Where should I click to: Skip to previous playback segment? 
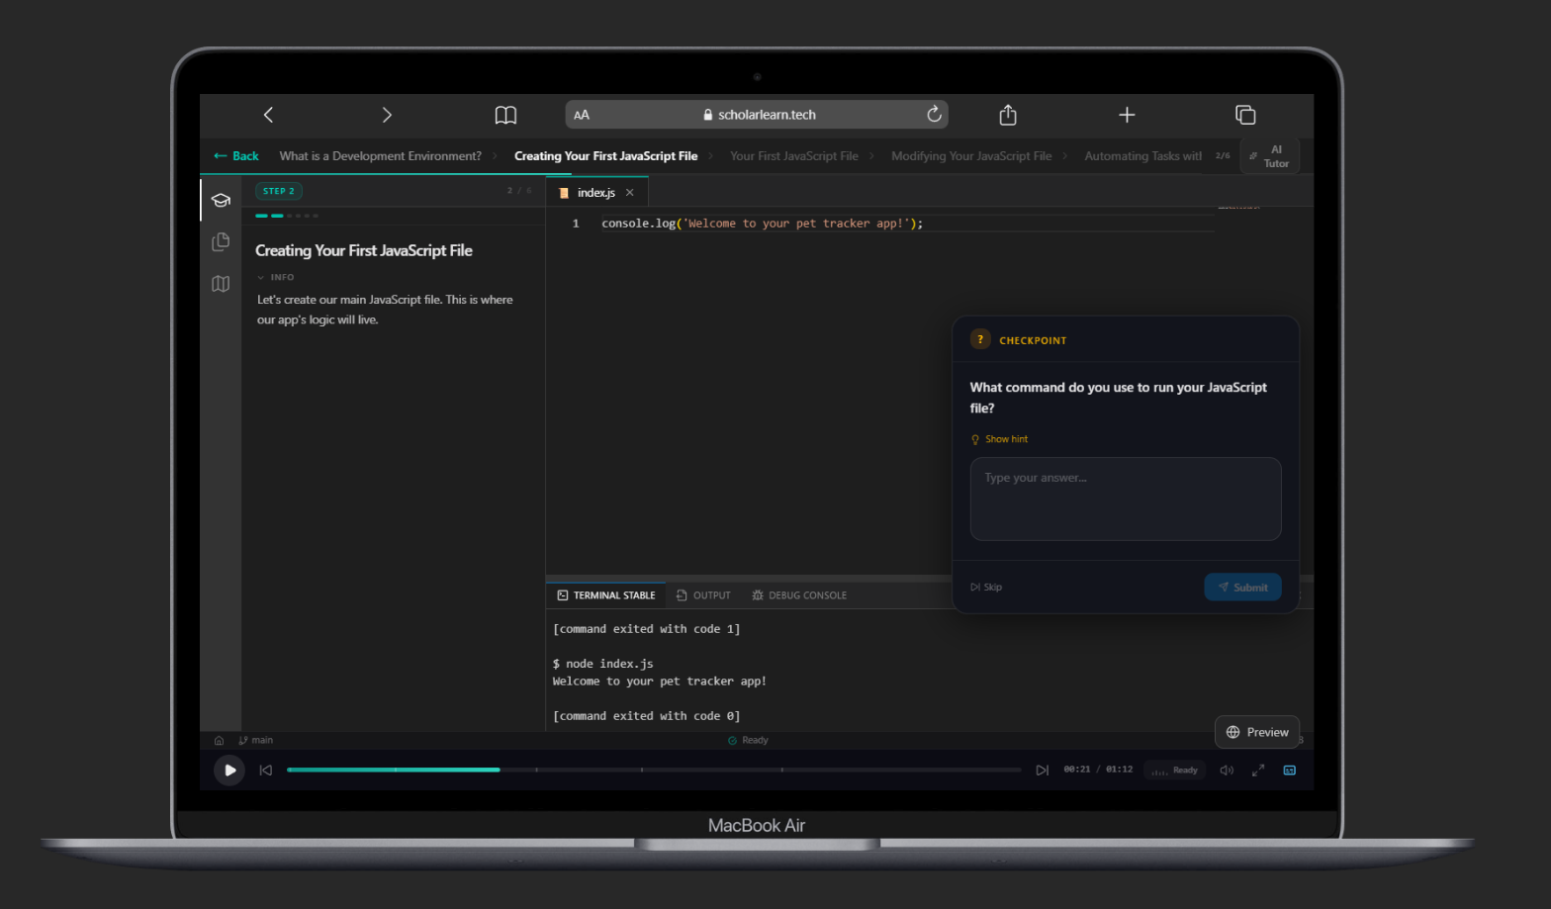point(265,770)
